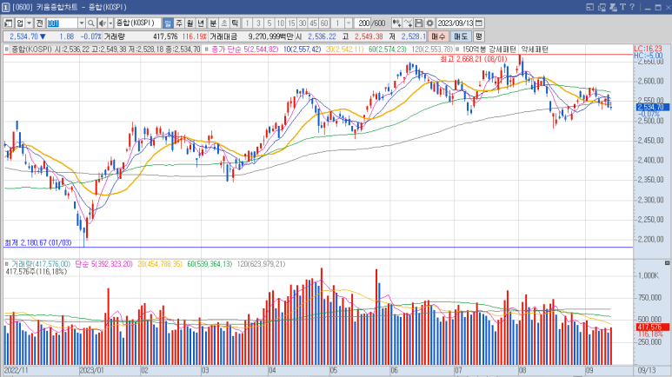Click the 60(2,574,23) moving average legend
Image resolution: width=672 pixels, height=377 pixels.
(388, 50)
